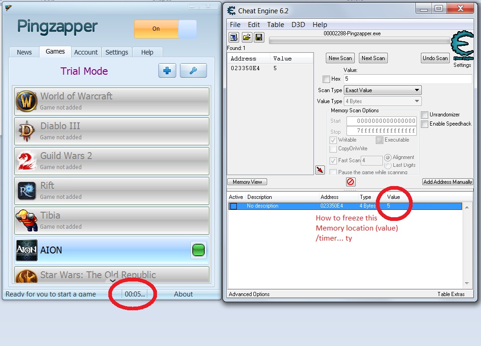Open Pingzapper's wrench settings icon

coord(193,71)
